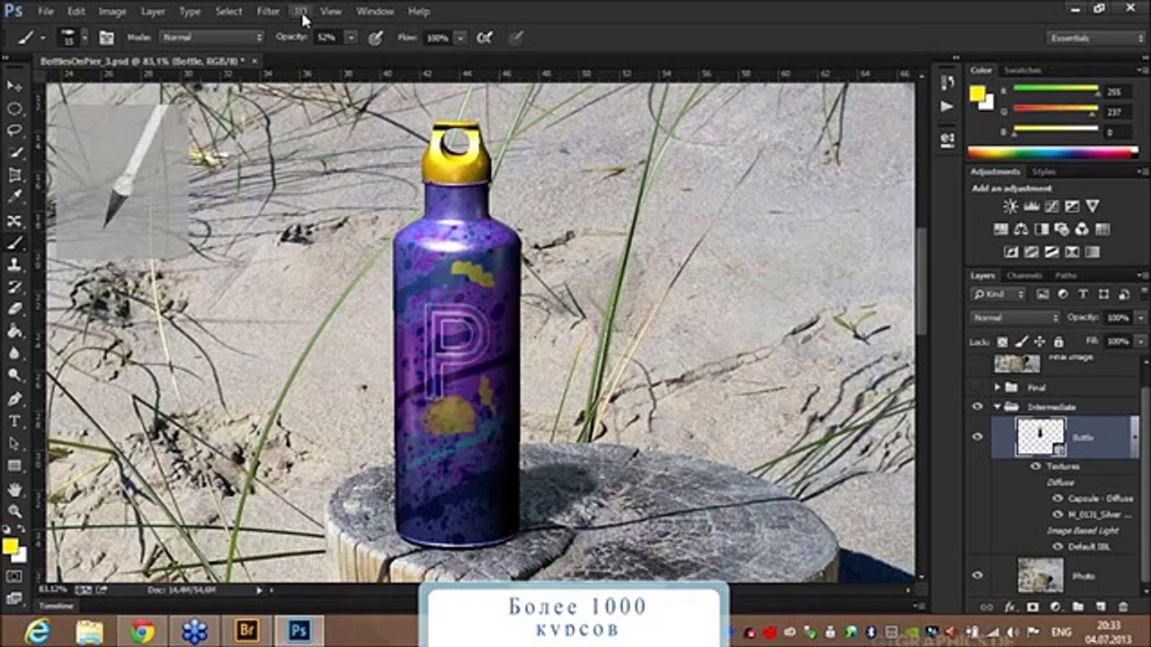The image size is (1151, 647).
Task: Open the File menu
Action: point(45,12)
